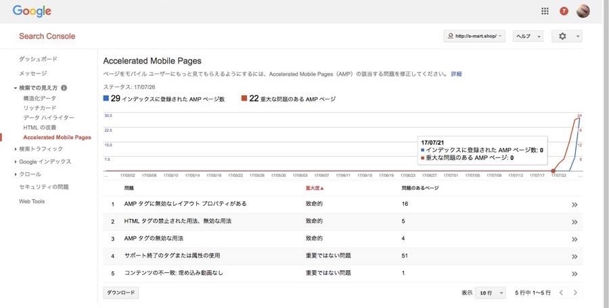
Task: Open details arrow for コンテンツの不一致 row
Action: [574, 274]
